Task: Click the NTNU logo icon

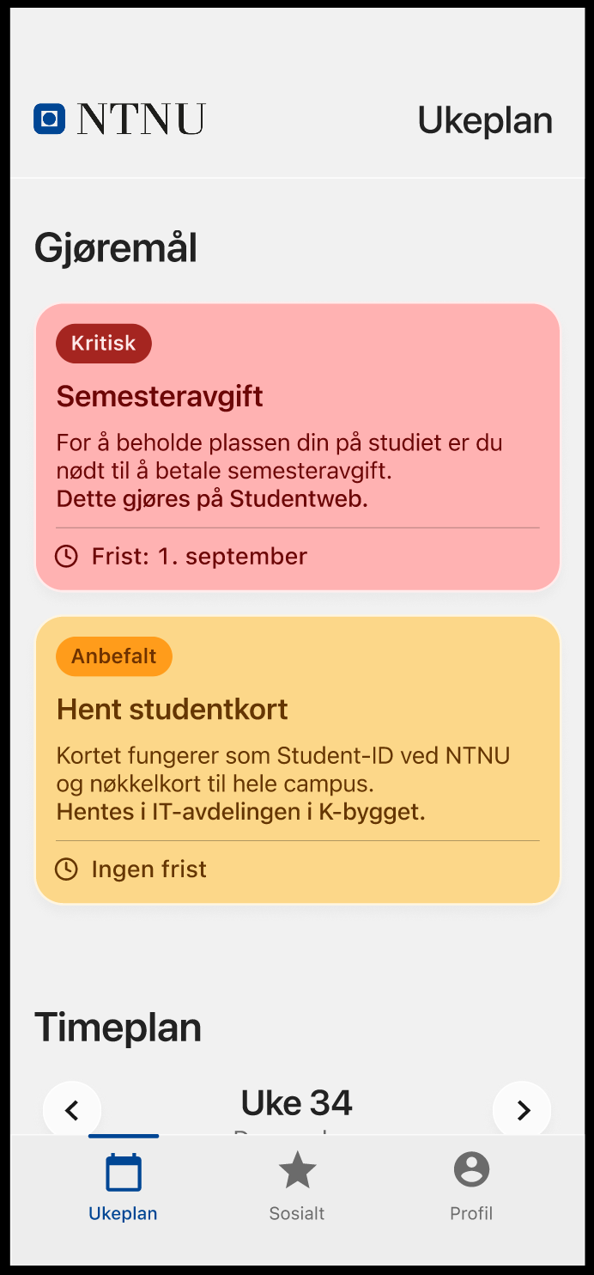Action: [50, 119]
